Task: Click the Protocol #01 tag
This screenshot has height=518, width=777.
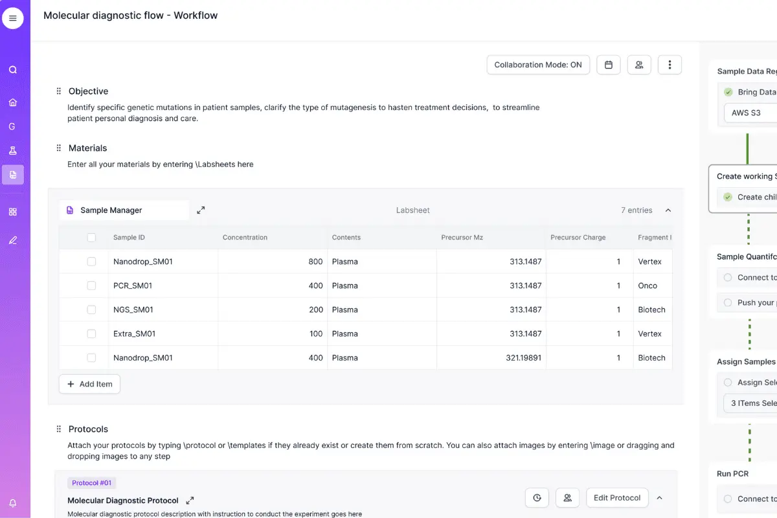Action: [91, 483]
